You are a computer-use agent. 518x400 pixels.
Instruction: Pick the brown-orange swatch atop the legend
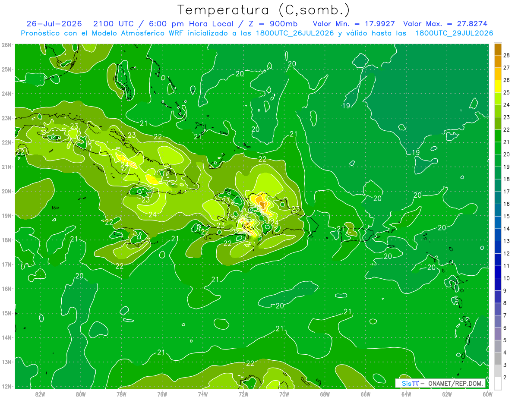click(x=498, y=49)
